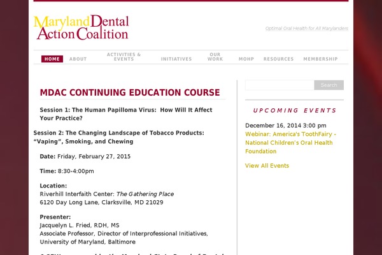Image resolution: width=382 pixels, height=255 pixels.
Task: Click the View All Events link
Action: click(267, 166)
